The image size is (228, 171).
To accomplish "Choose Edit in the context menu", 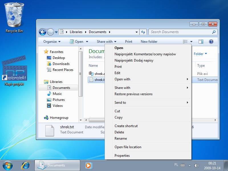I will [x=152, y=73].
